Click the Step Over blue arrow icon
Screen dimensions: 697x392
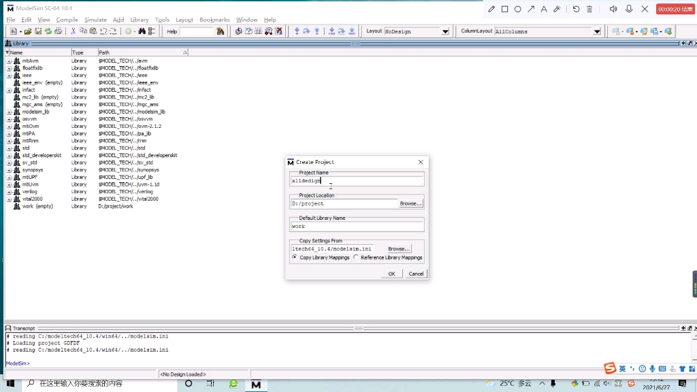[x=306, y=31]
